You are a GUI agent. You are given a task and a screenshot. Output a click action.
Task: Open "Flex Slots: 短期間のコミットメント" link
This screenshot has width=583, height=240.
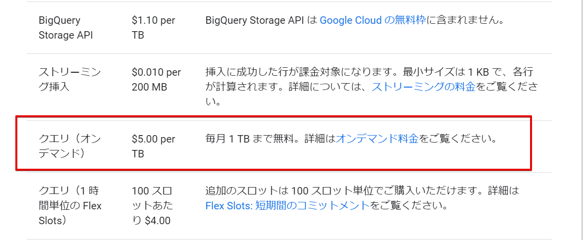pyautogui.click(x=287, y=205)
